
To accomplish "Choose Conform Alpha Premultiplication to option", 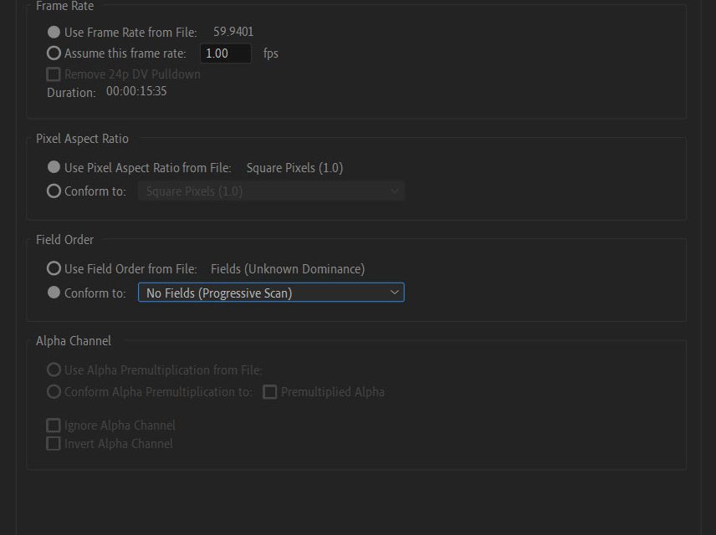I will pyautogui.click(x=54, y=391).
